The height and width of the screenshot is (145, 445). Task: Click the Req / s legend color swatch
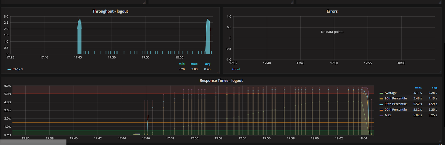click(x=9, y=70)
